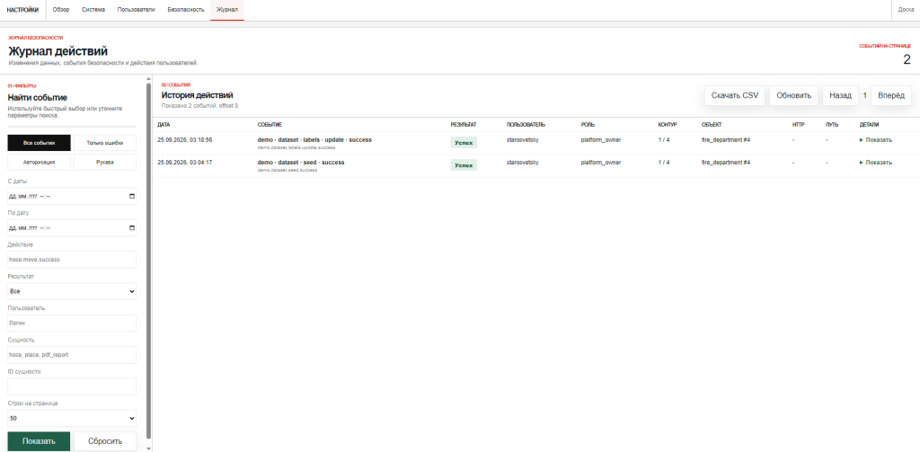Expand details of labels update event
This screenshot has height=452, width=920.
[875, 139]
